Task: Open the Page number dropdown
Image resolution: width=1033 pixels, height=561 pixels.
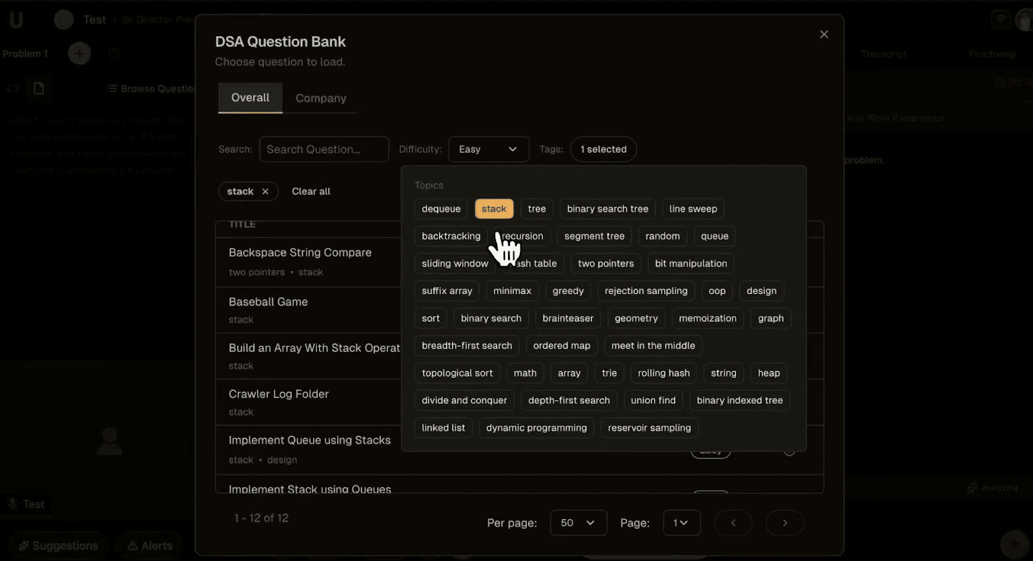Action: coord(681,523)
